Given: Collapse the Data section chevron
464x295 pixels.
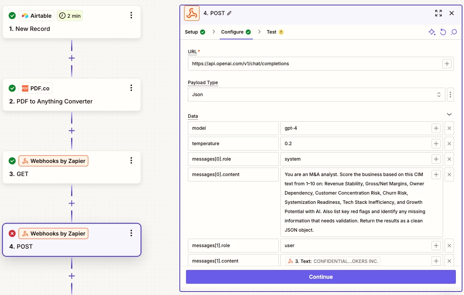Looking at the screenshot, I should coord(449,114).
